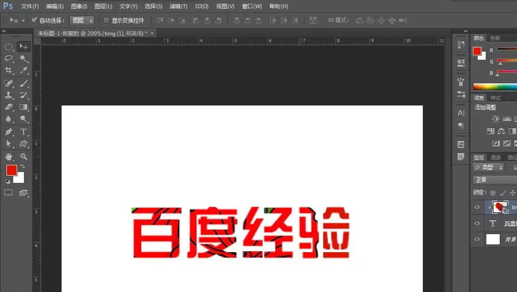This screenshot has height=292, width=517.
Task: Select the Gradient tool
Action: pyautogui.click(x=23, y=107)
